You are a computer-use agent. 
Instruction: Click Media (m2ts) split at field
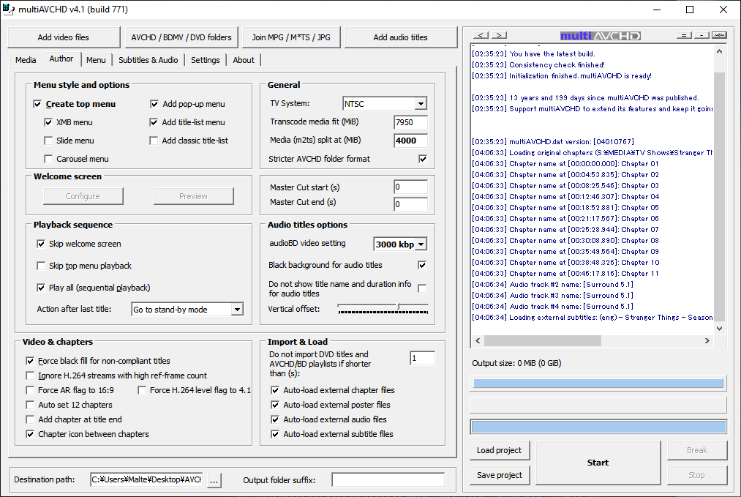click(x=410, y=141)
